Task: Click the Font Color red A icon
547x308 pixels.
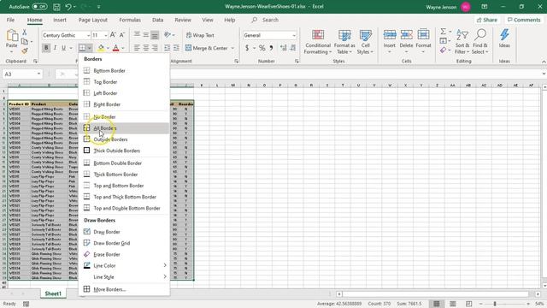Action: click(x=116, y=48)
